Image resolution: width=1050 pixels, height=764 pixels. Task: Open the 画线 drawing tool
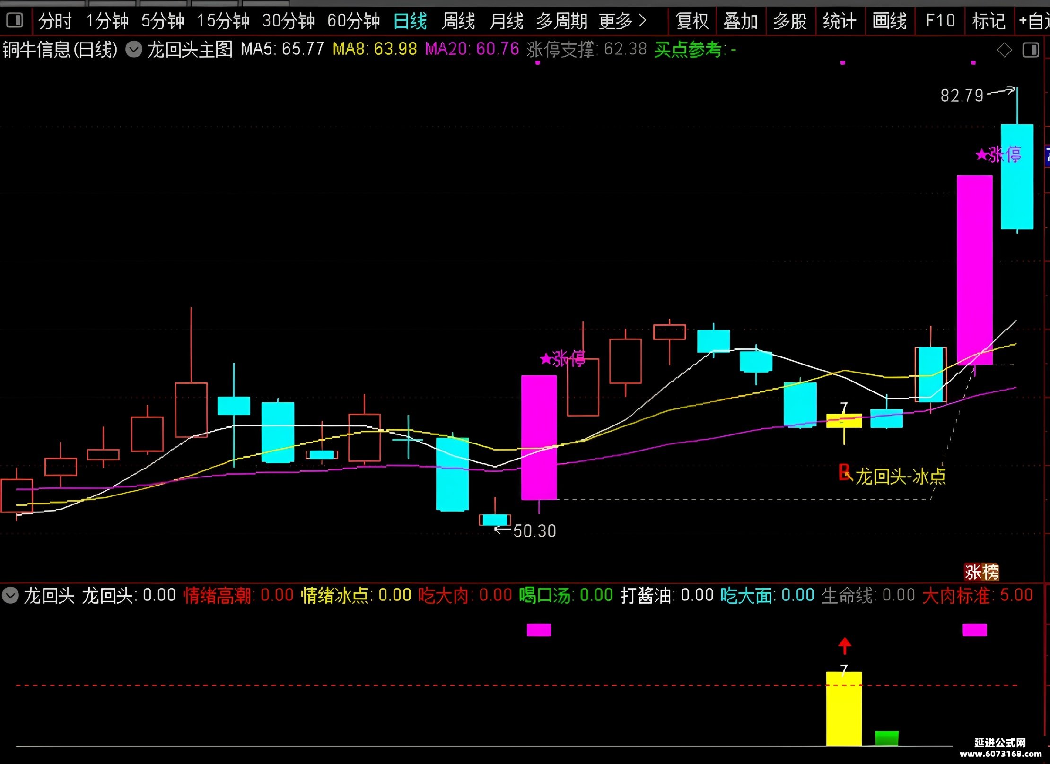(890, 21)
